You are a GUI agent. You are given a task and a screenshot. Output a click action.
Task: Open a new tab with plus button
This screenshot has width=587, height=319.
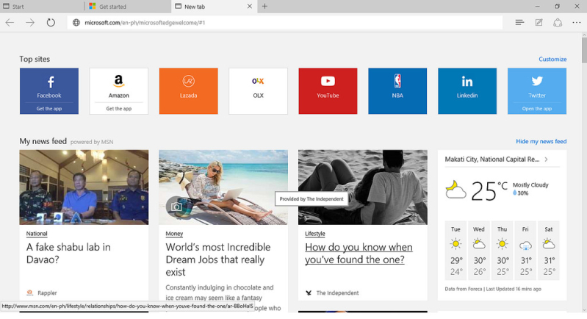264,7
